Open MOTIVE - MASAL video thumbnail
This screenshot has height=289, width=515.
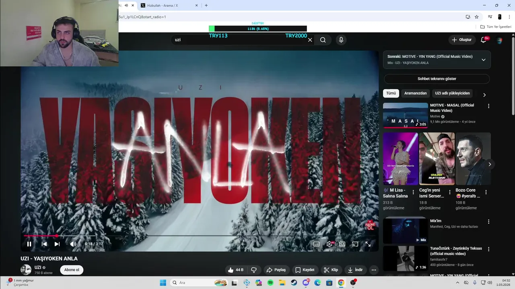pyautogui.click(x=405, y=115)
